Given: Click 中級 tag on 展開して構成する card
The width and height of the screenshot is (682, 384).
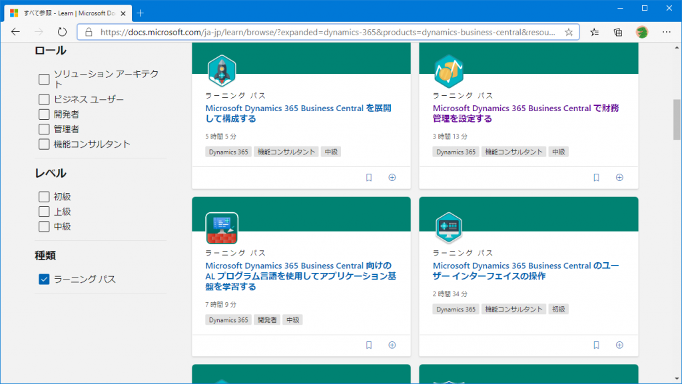Looking at the screenshot, I should (331, 152).
